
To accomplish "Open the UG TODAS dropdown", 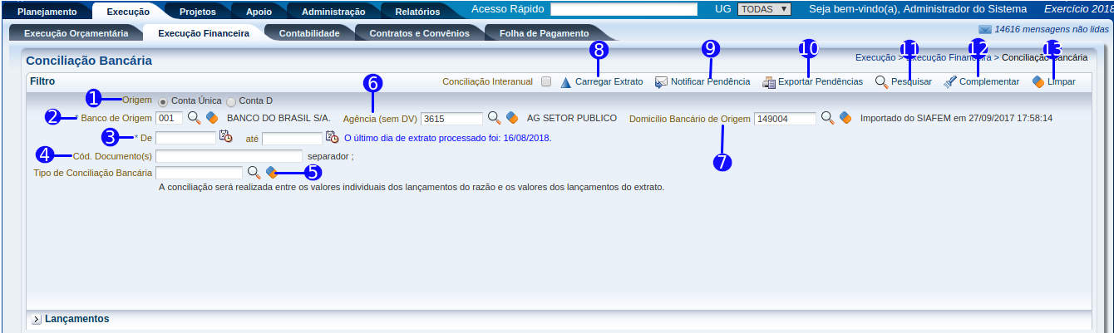I will tap(764, 10).
